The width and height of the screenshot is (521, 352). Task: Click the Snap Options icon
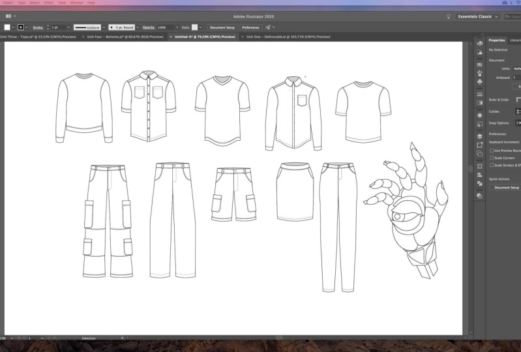tap(518, 123)
